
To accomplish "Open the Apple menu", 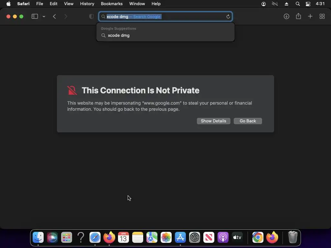I will (x=8, y=4).
